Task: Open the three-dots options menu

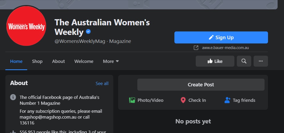Action: tap(261, 61)
